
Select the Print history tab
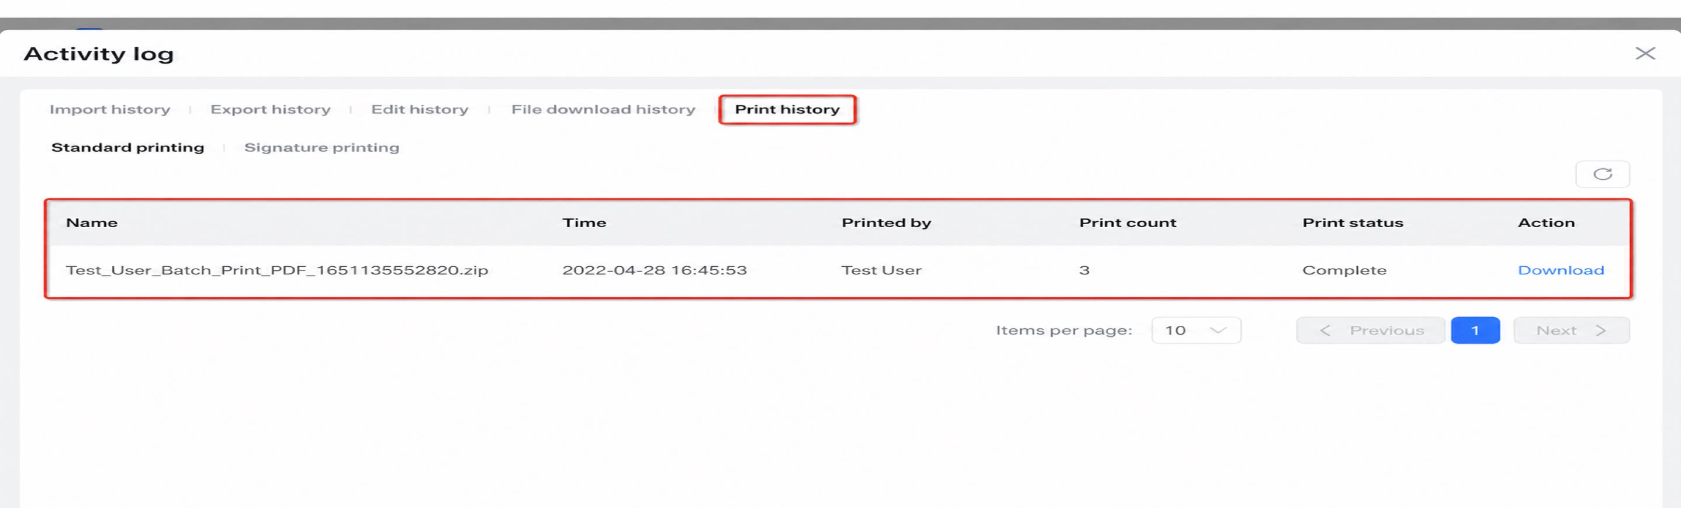787,110
